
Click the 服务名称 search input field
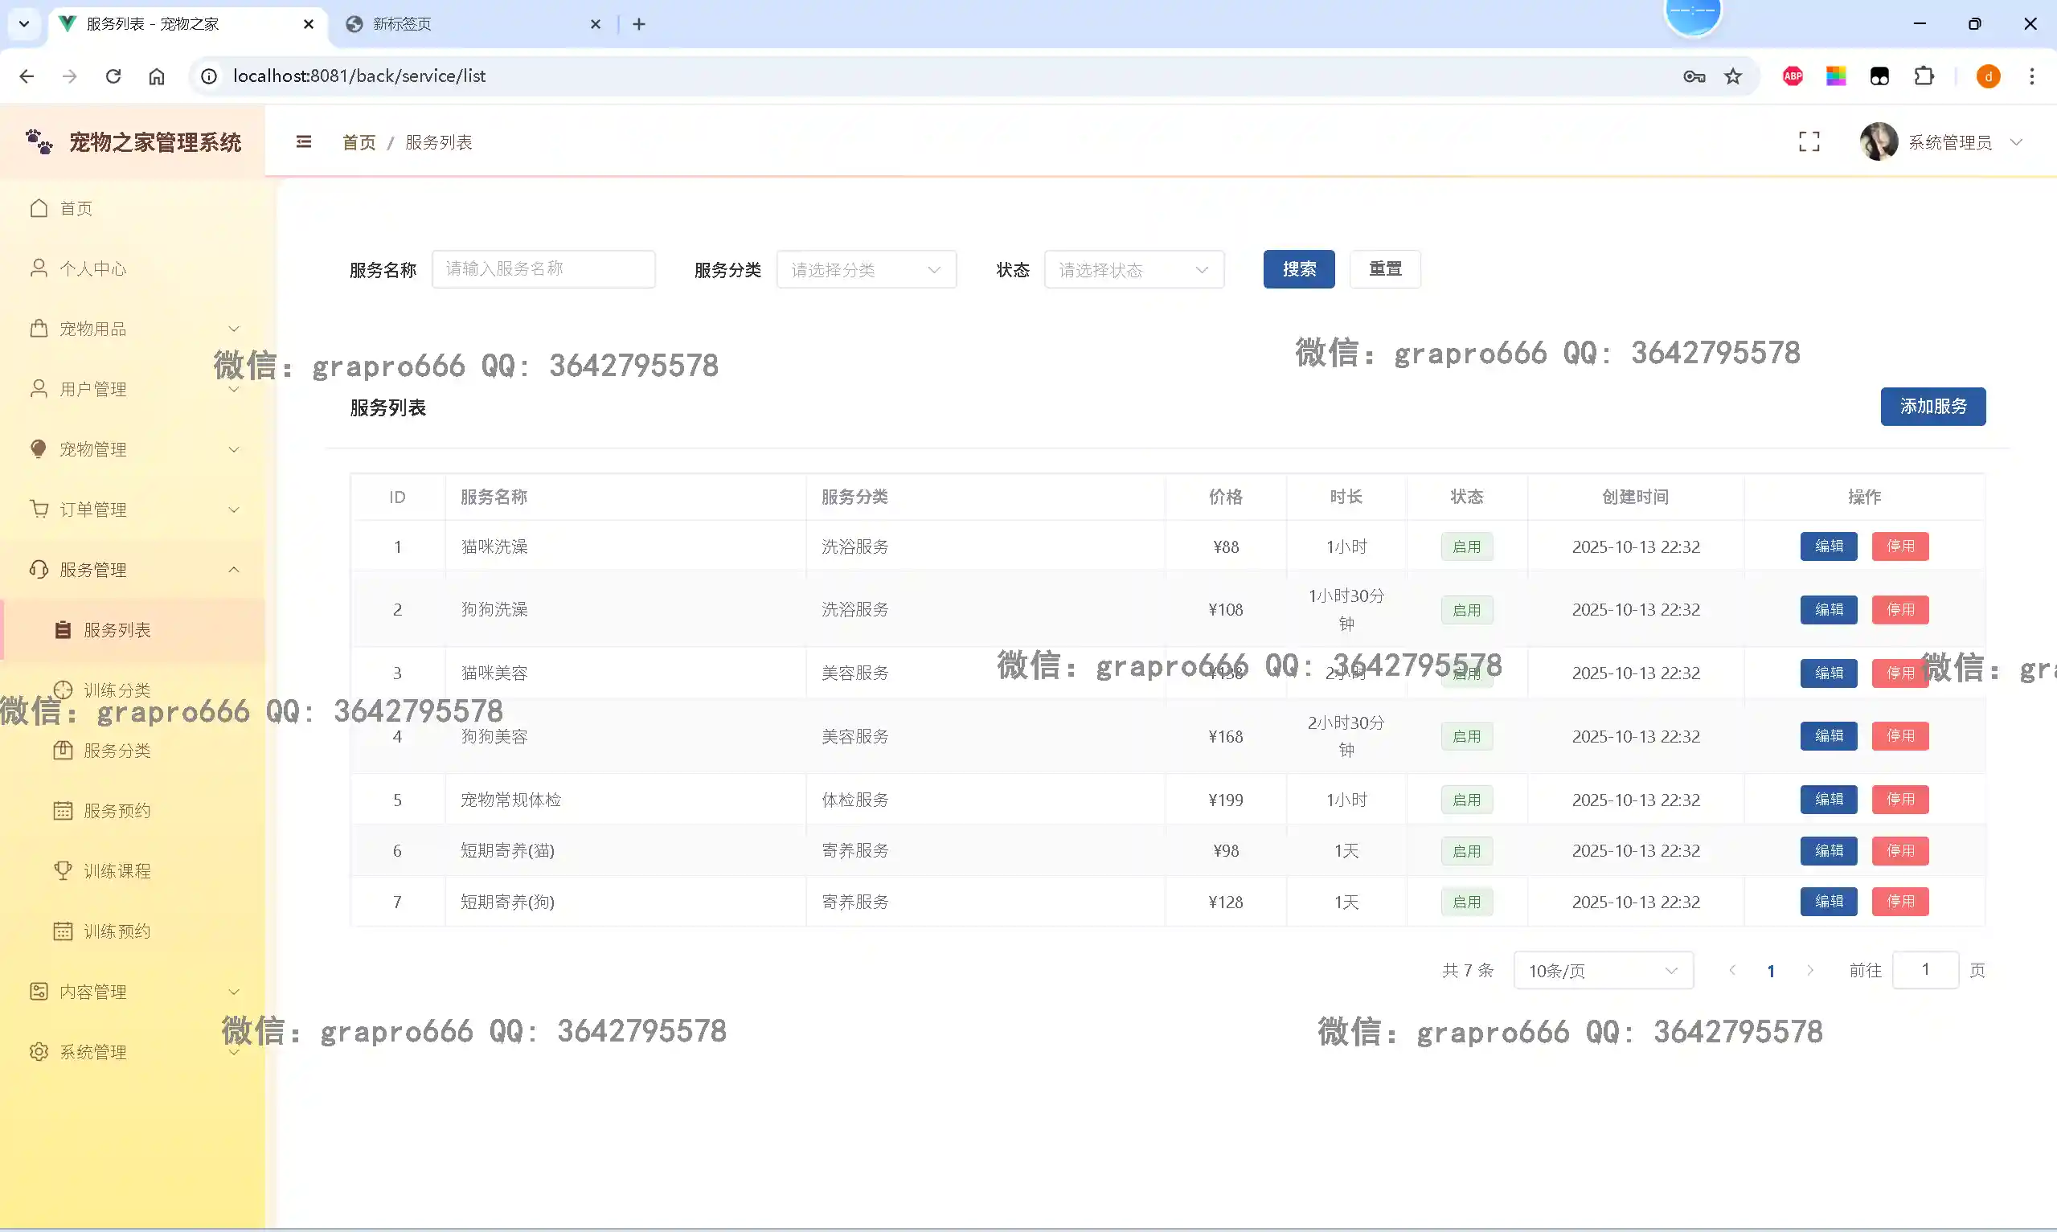tap(543, 269)
